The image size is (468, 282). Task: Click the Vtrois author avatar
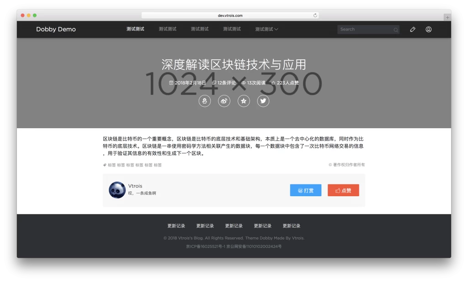coord(117,190)
